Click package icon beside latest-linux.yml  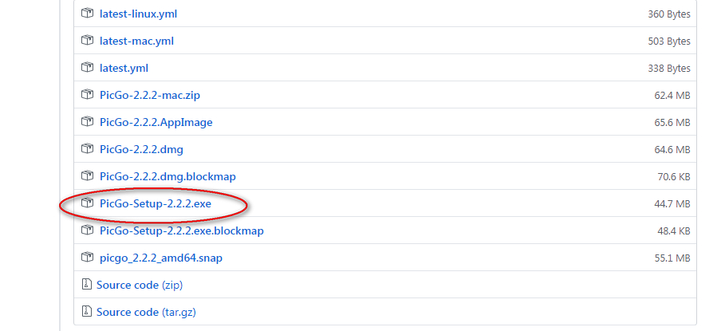pos(88,14)
